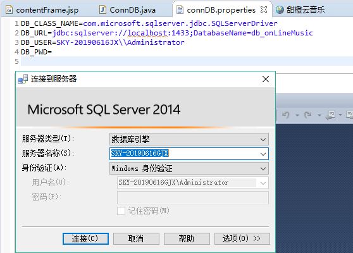
Task: Click the undo icon in SSMS toolbar
Action: (x=286, y=114)
